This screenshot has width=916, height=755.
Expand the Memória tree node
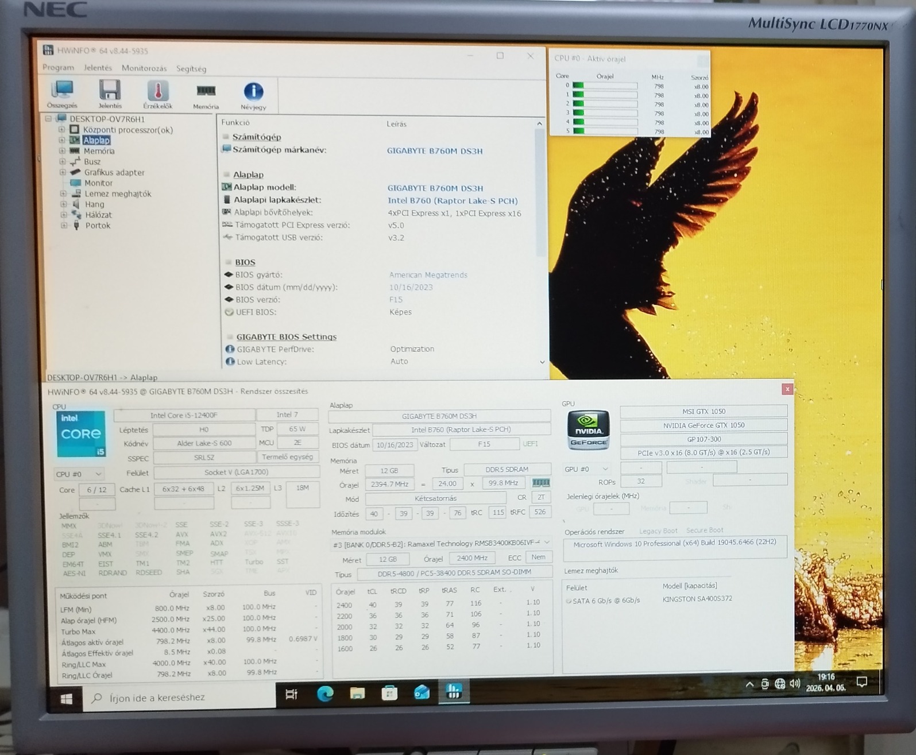pyautogui.click(x=62, y=151)
